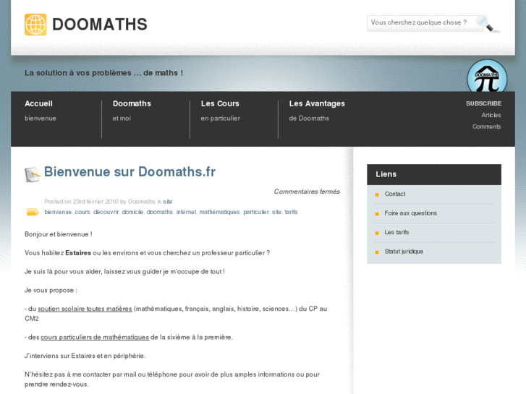Open the 'bienvenue' tag
The height and width of the screenshot is (394, 526).
click(x=58, y=212)
